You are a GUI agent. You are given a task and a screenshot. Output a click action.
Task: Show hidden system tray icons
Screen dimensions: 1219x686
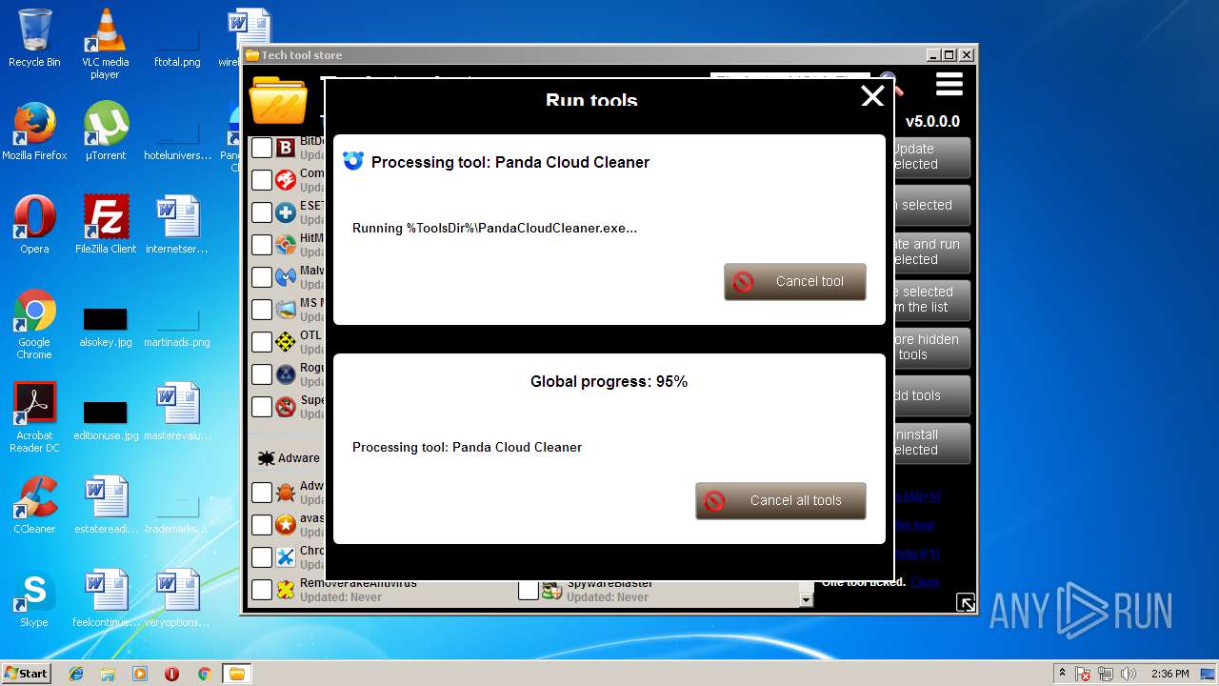tap(1063, 673)
